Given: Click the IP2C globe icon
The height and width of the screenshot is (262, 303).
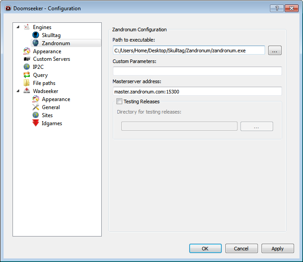Looking at the screenshot, I should [27, 67].
